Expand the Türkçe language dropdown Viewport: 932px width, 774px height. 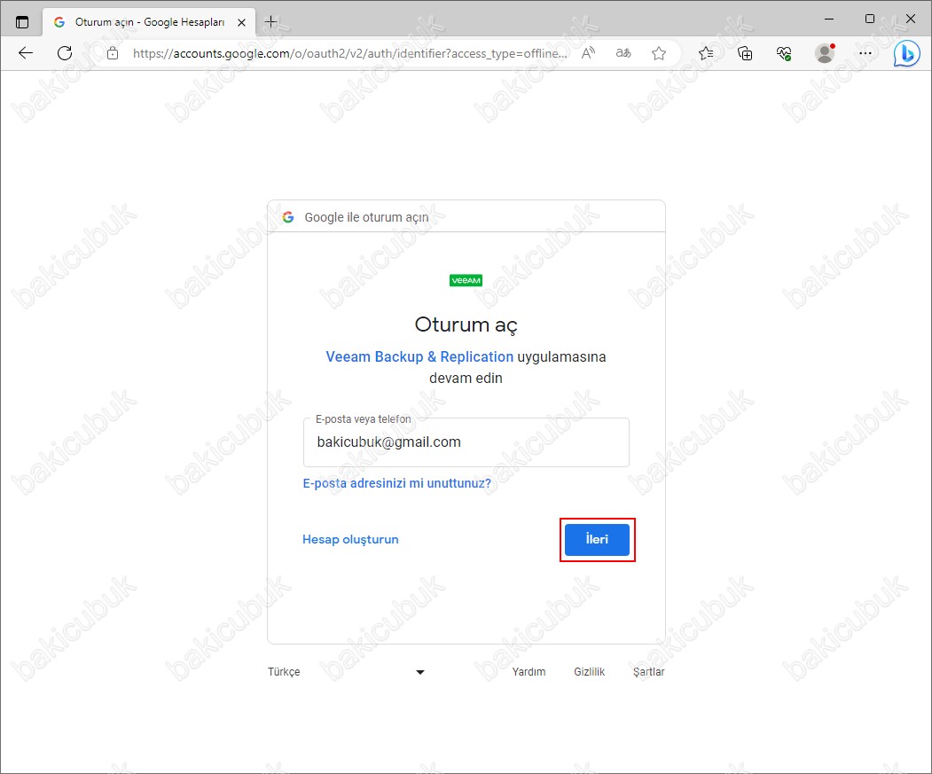click(347, 672)
